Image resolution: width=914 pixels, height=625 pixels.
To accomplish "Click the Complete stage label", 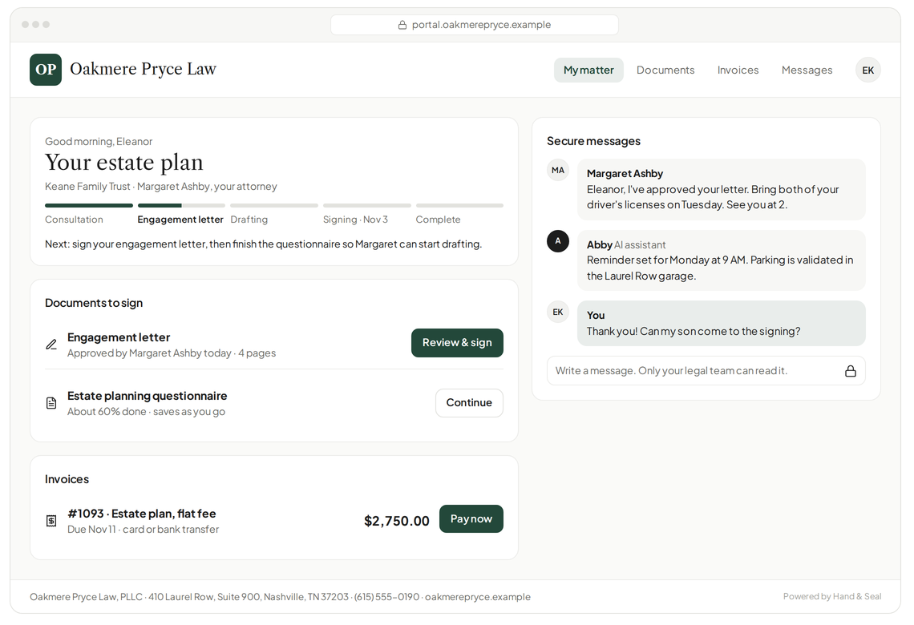I will click(438, 220).
